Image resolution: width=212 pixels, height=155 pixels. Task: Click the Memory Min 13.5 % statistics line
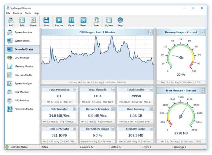click(181, 82)
